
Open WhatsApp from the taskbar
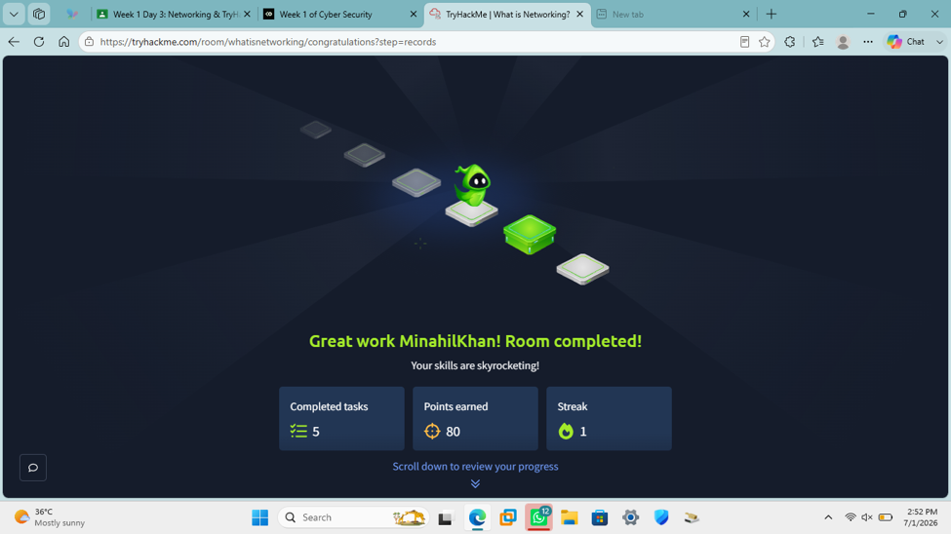coord(538,517)
